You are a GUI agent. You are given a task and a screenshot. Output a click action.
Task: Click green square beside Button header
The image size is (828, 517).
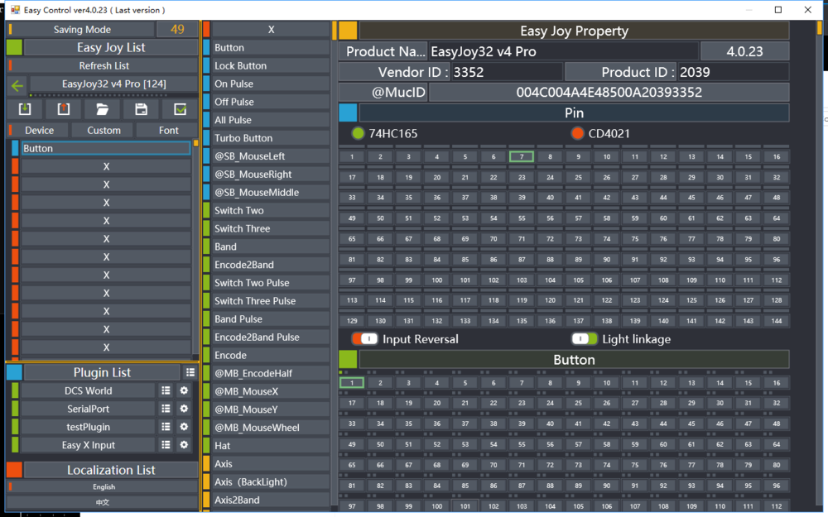point(348,359)
